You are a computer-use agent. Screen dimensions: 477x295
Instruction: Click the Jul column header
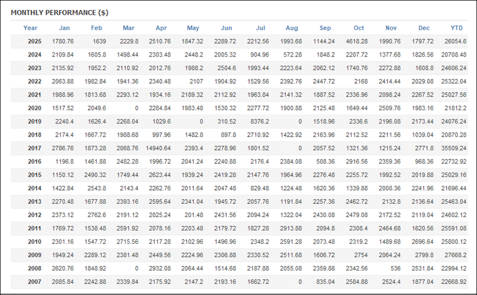[x=260, y=28]
